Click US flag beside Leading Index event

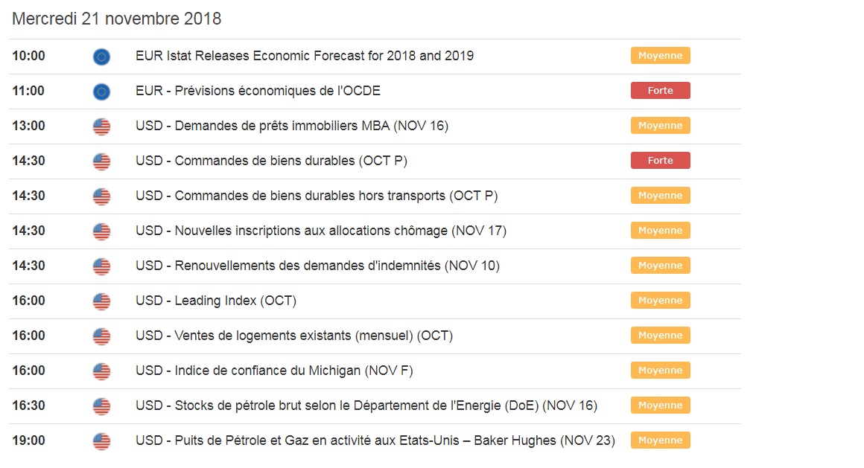pyautogui.click(x=101, y=301)
